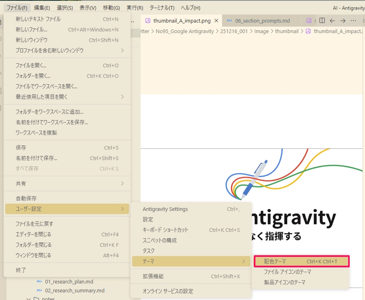365x300 pixels.
Task: Select ファイルでワークスペースを開く... item
Action: (x=67, y=86)
